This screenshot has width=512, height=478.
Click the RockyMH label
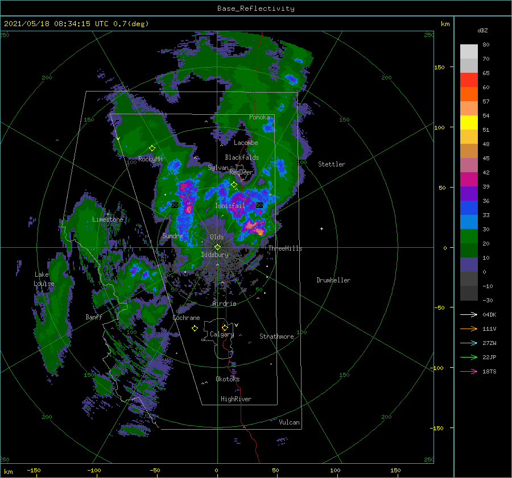[150, 159]
